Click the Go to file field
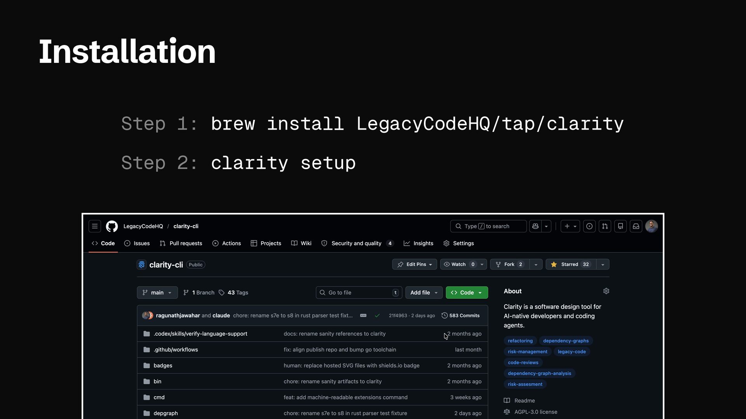 357,293
